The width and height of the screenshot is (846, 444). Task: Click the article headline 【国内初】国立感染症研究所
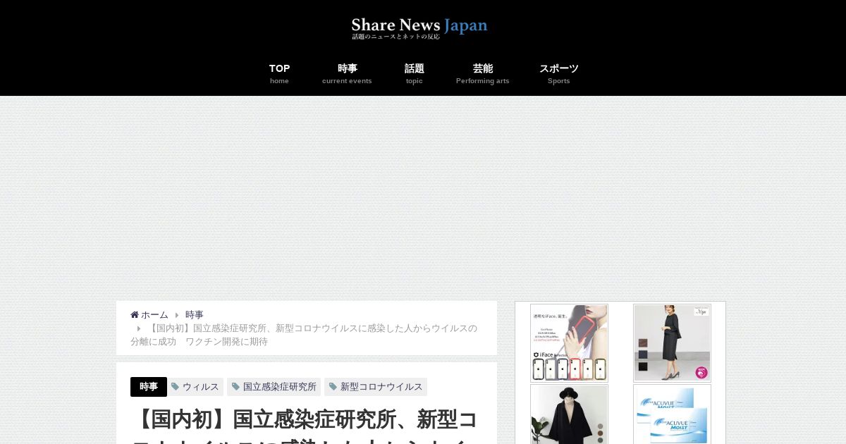point(305,425)
